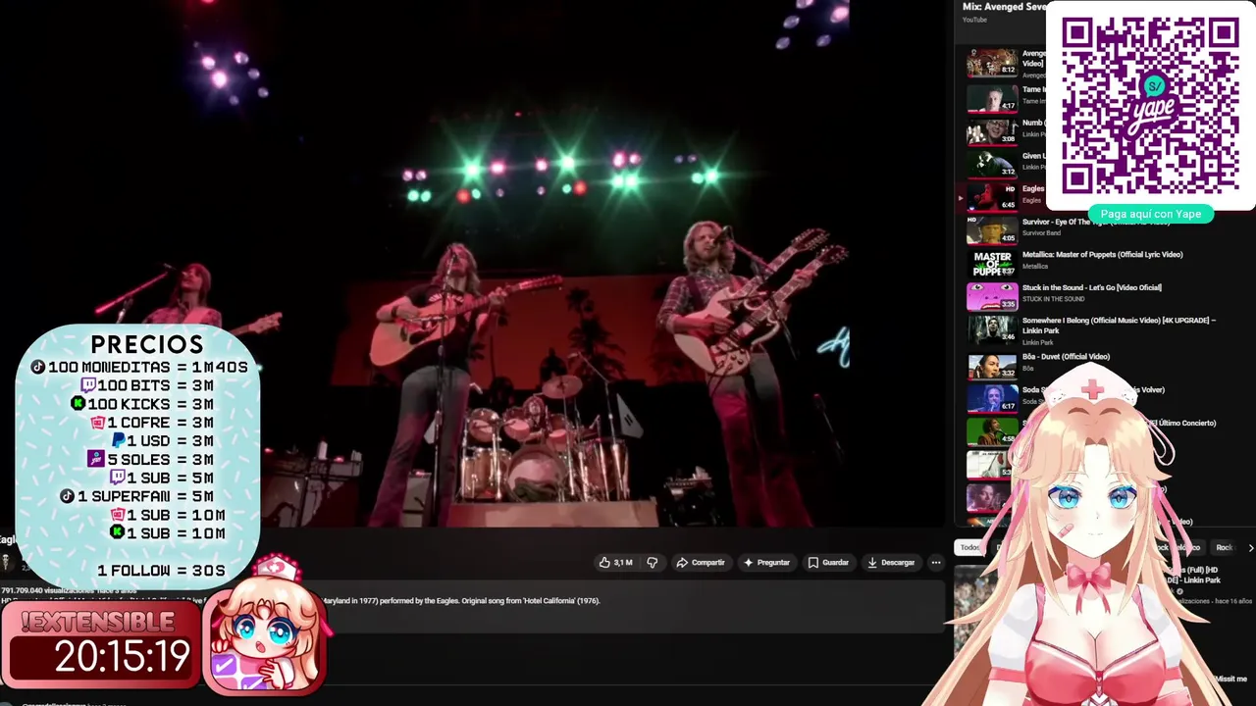Play the 4:58 playlist thumbnail
The height and width of the screenshot is (706, 1256).
(x=992, y=431)
